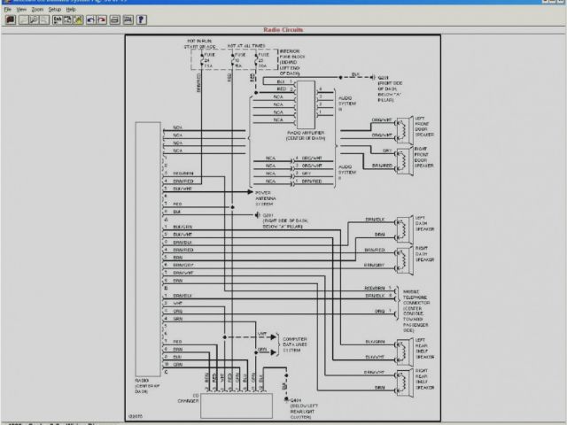Close the application window

[559, 3]
